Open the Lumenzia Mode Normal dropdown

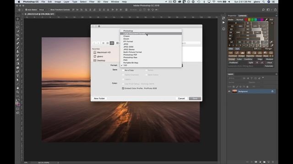point(239,20)
